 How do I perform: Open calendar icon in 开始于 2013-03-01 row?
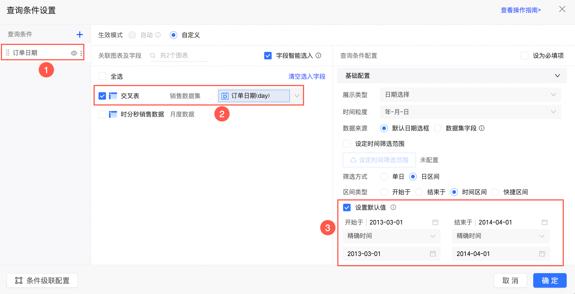click(435, 222)
